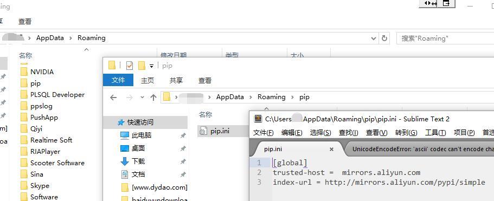Open the 共享 ribbon tab
The height and width of the screenshot is (201, 494).
click(x=176, y=81)
